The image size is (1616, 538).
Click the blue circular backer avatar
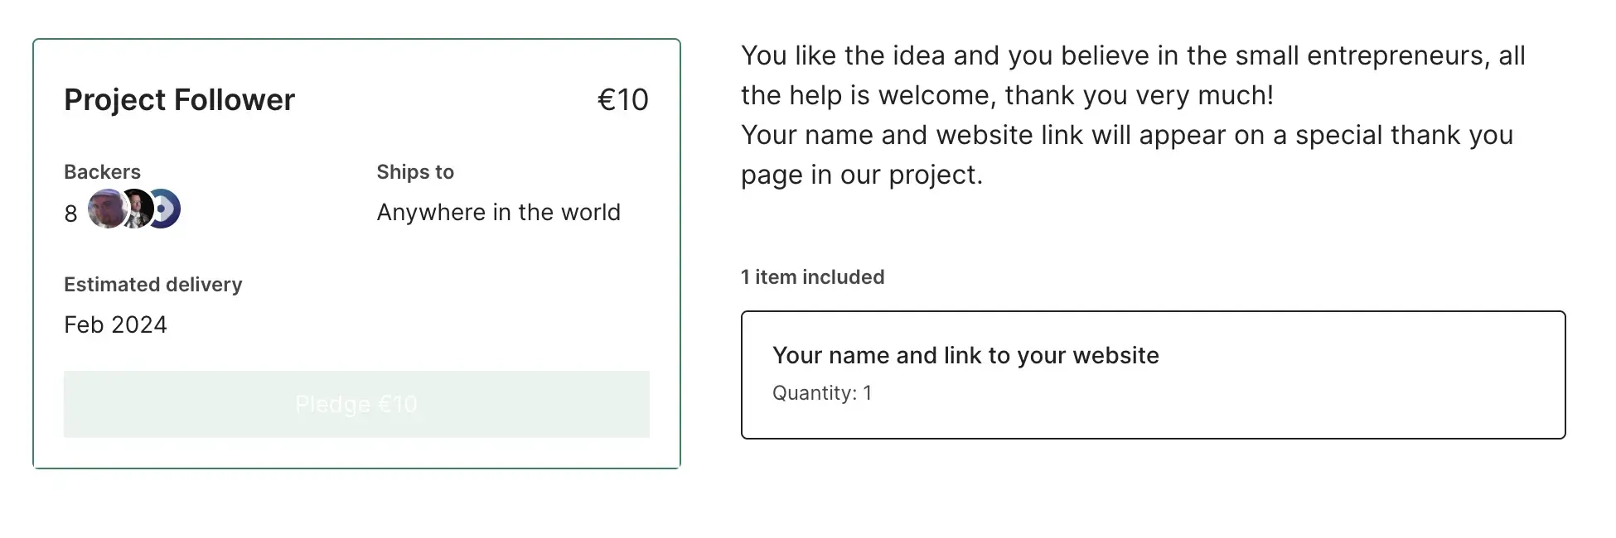pos(166,209)
